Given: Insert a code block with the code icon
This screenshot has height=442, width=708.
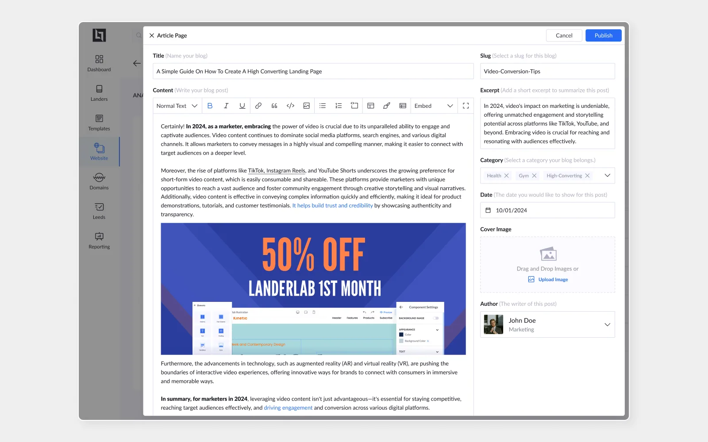Looking at the screenshot, I should [x=290, y=106].
